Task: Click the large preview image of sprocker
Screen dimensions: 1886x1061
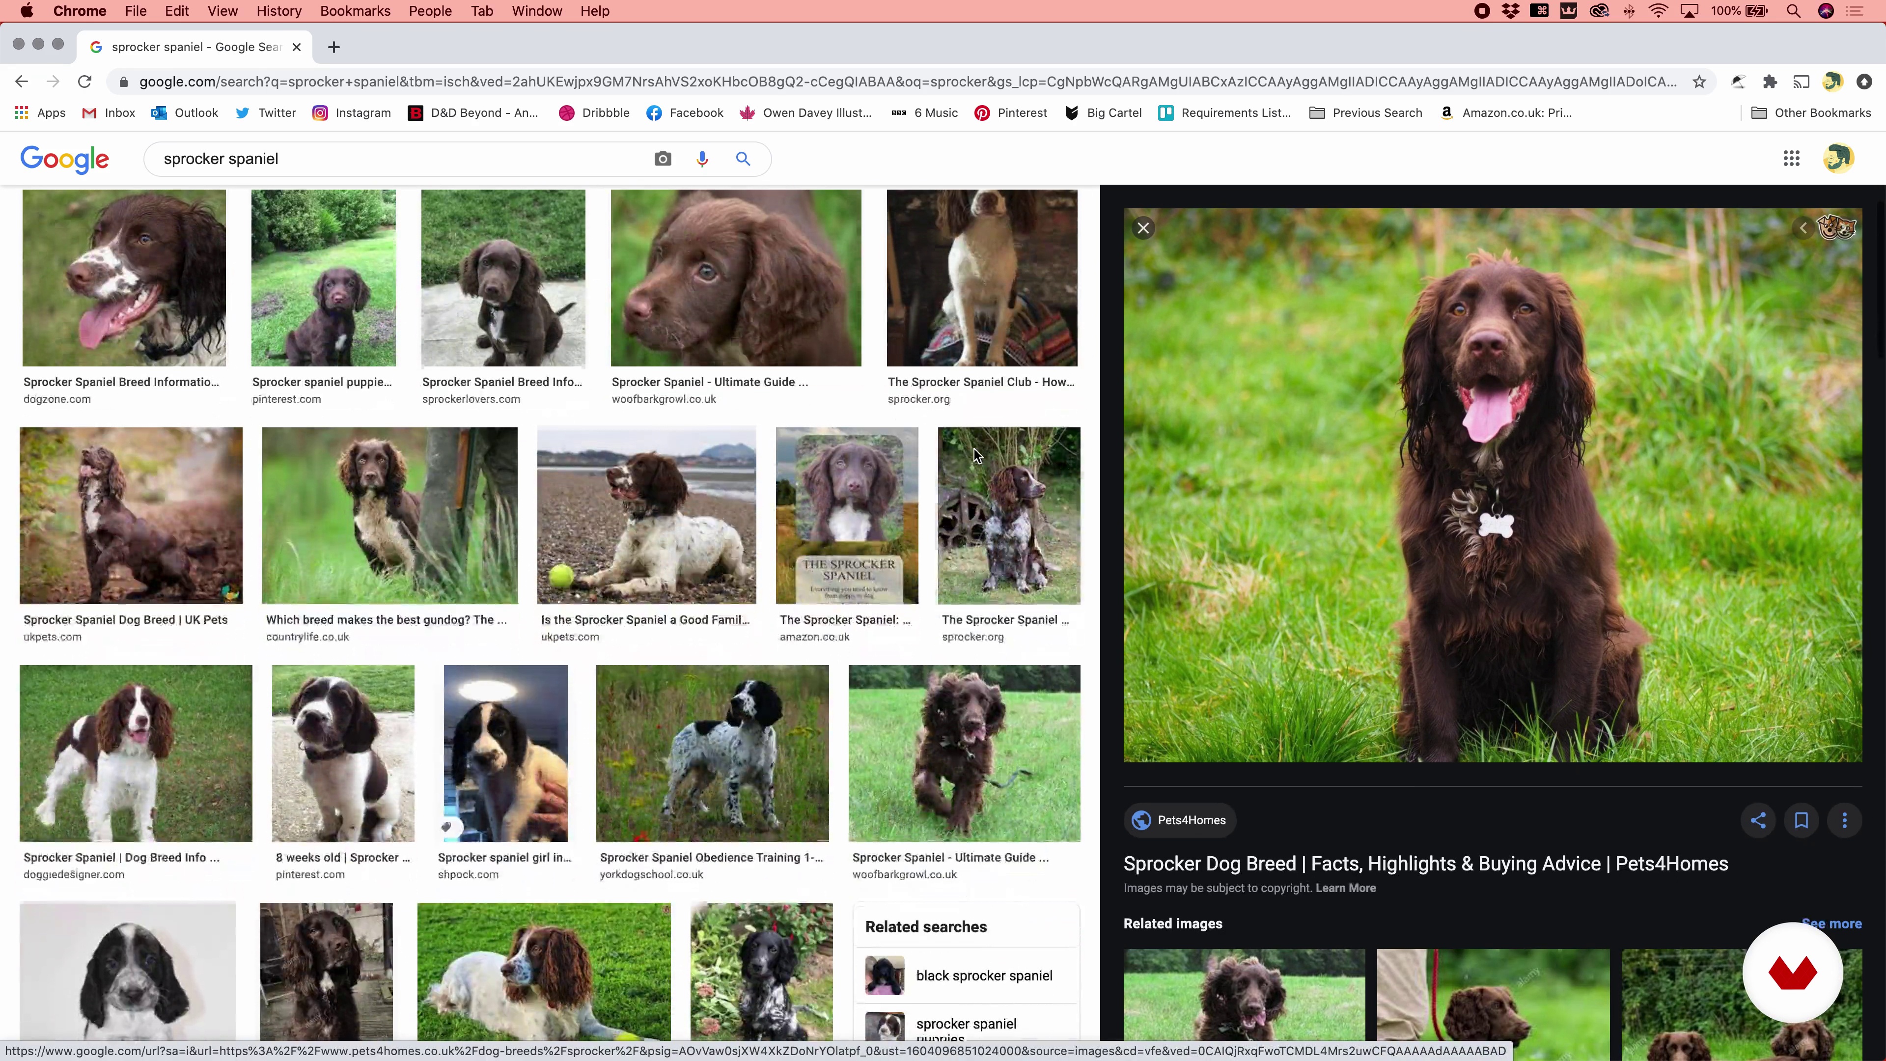Action: [1492, 485]
